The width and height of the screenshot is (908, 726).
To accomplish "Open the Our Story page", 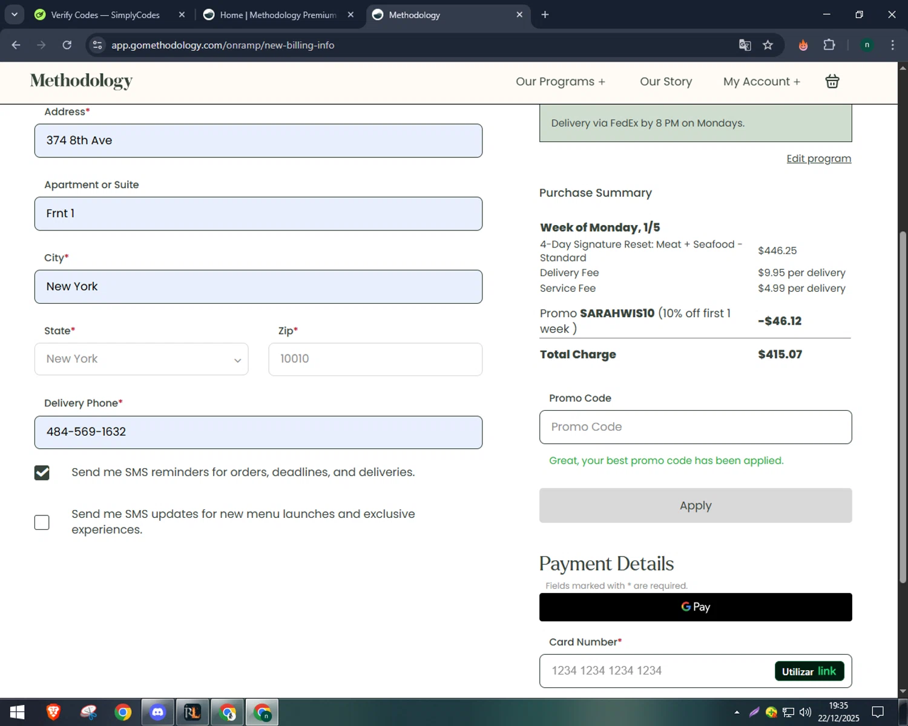I will click(x=666, y=81).
